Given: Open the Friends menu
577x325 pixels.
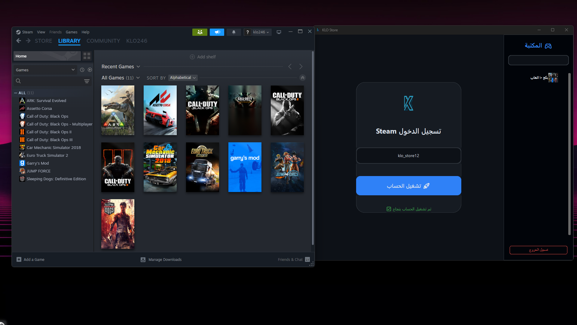Looking at the screenshot, I should pos(55,32).
